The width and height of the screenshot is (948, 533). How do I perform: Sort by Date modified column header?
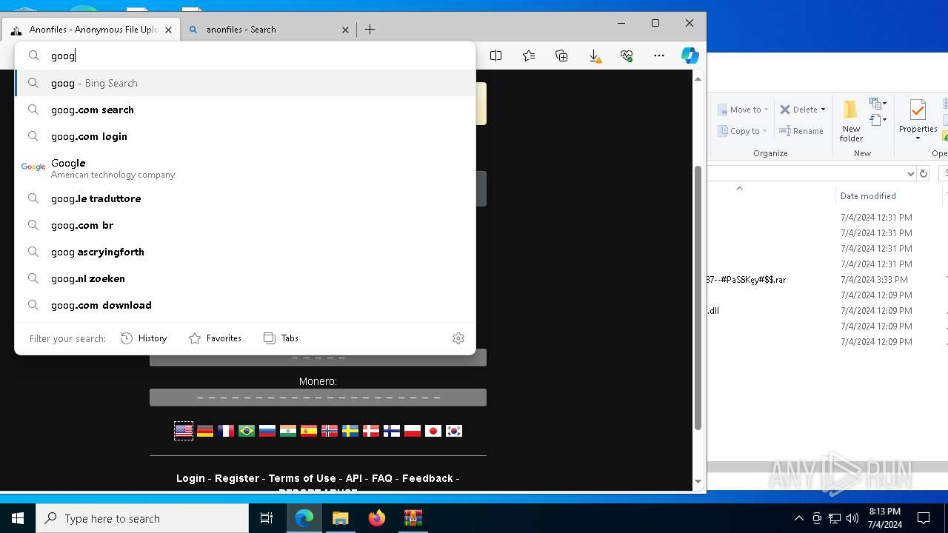868,196
